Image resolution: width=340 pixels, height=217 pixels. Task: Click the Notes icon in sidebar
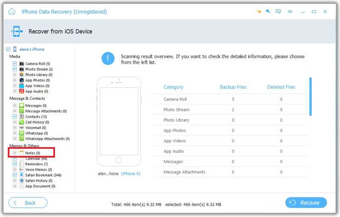click(x=22, y=153)
